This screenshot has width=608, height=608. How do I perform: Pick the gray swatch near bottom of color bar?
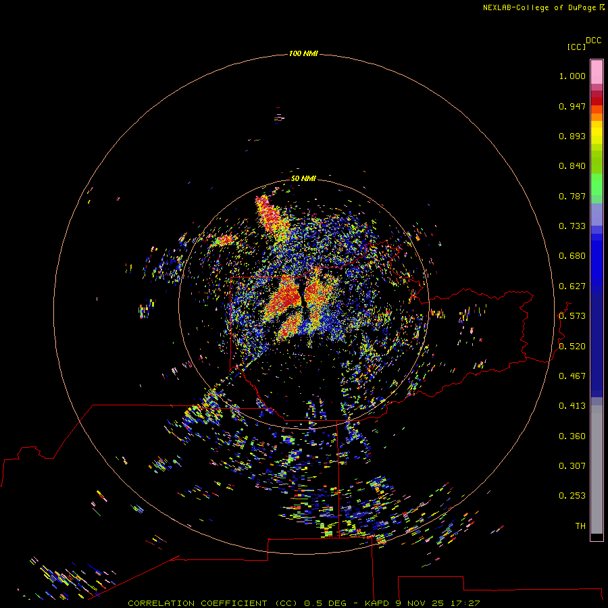point(597,470)
